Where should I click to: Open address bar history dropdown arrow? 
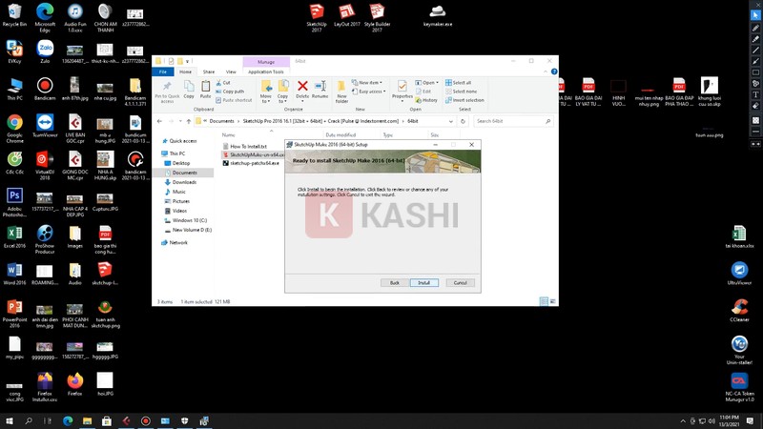[450, 121]
